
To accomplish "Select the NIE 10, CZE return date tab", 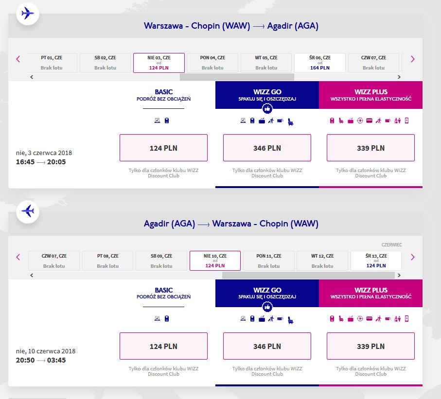I will point(215,260).
